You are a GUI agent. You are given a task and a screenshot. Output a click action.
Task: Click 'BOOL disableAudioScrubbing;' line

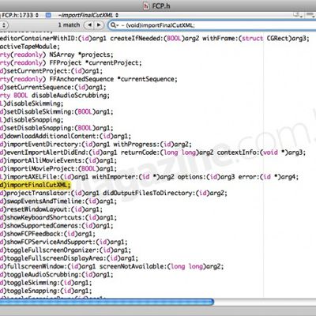pos(55,96)
